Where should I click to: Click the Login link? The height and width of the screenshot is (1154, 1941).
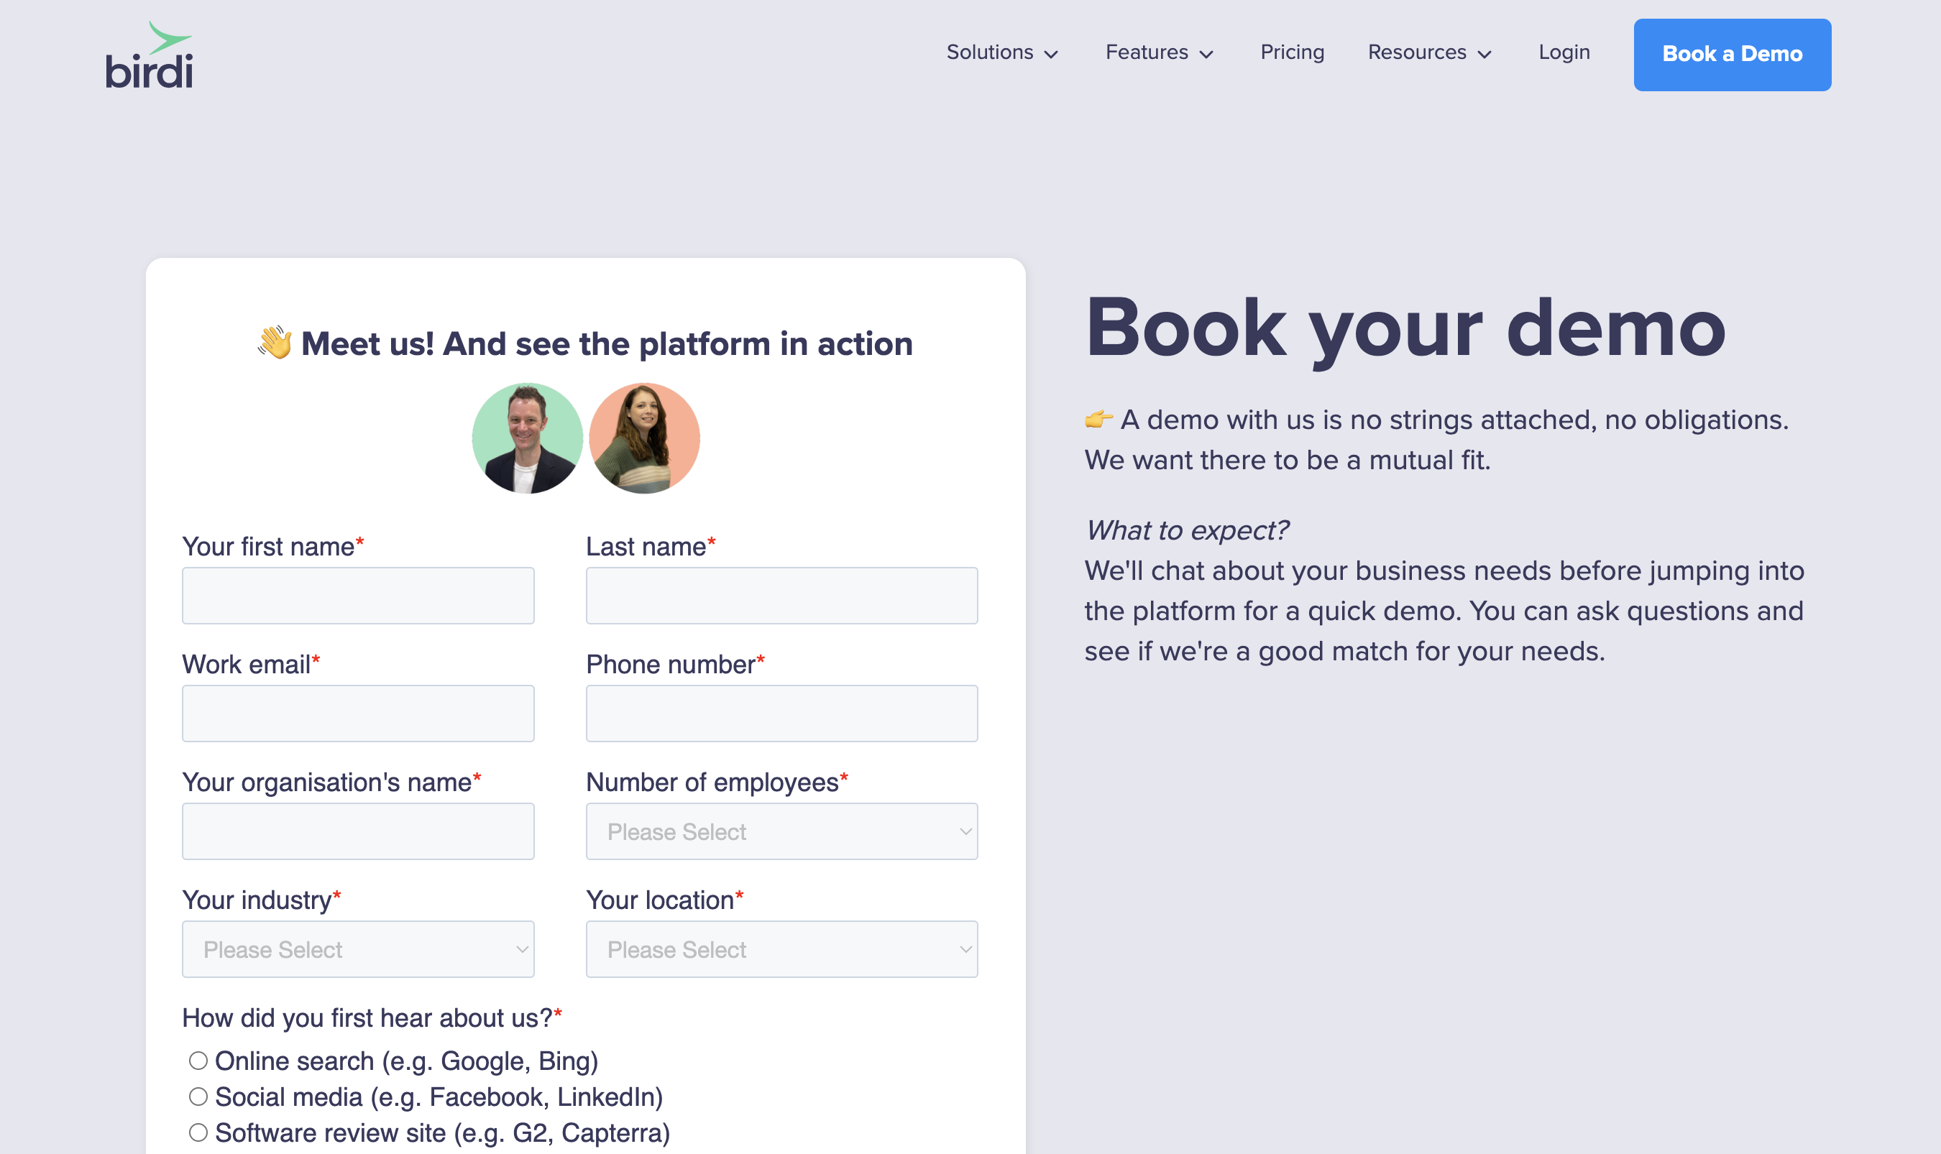point(1564,53)
